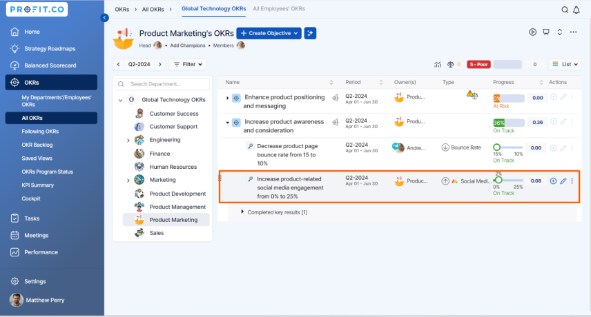Switch to Global Technology OKRs tab

coord(214,9)
